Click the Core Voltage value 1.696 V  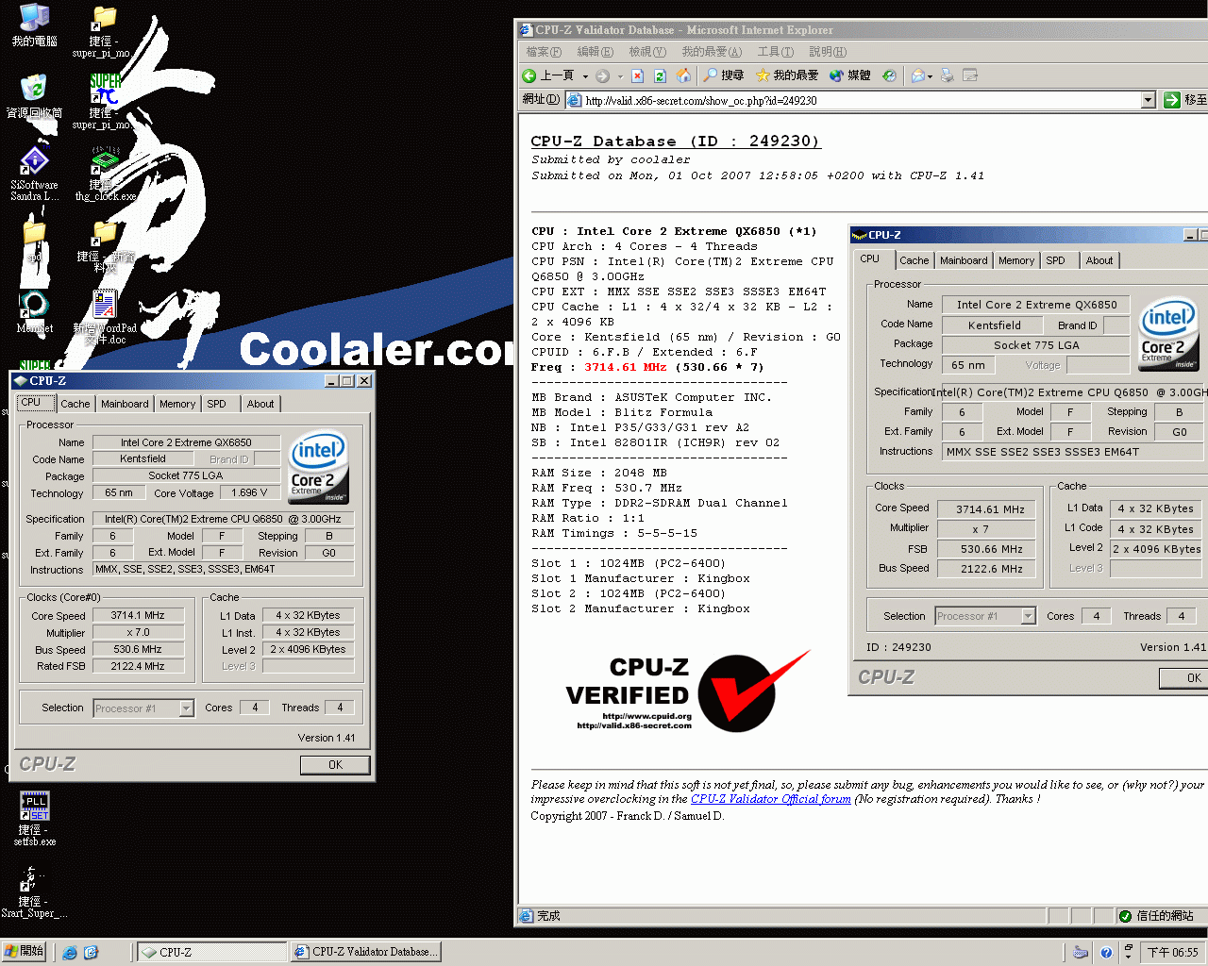pyautogui.click(x=250, y=492)
